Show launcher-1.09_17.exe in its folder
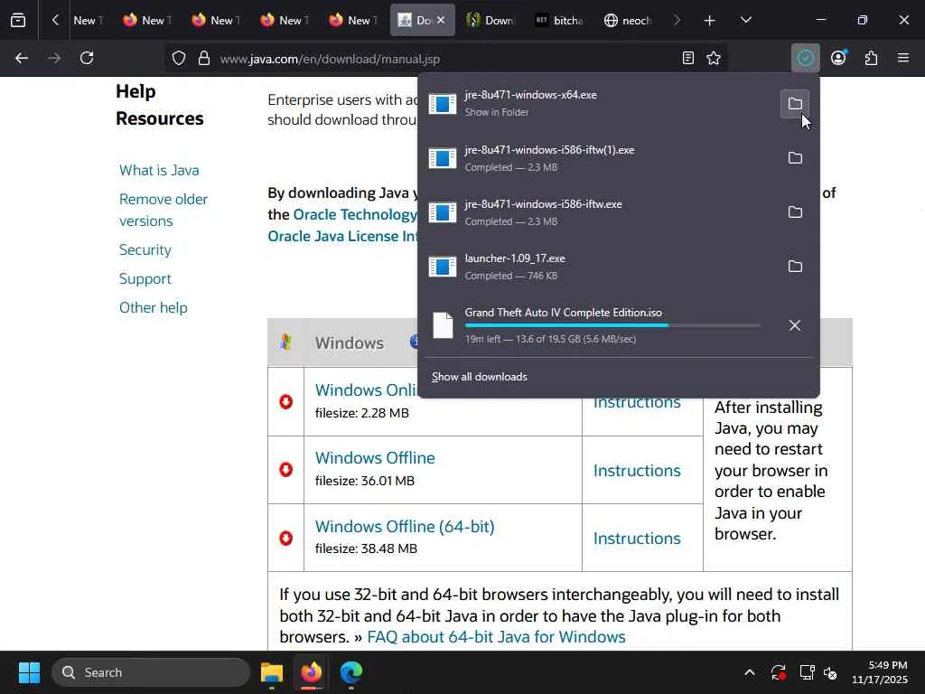925x694 pixels. point(795,267)
